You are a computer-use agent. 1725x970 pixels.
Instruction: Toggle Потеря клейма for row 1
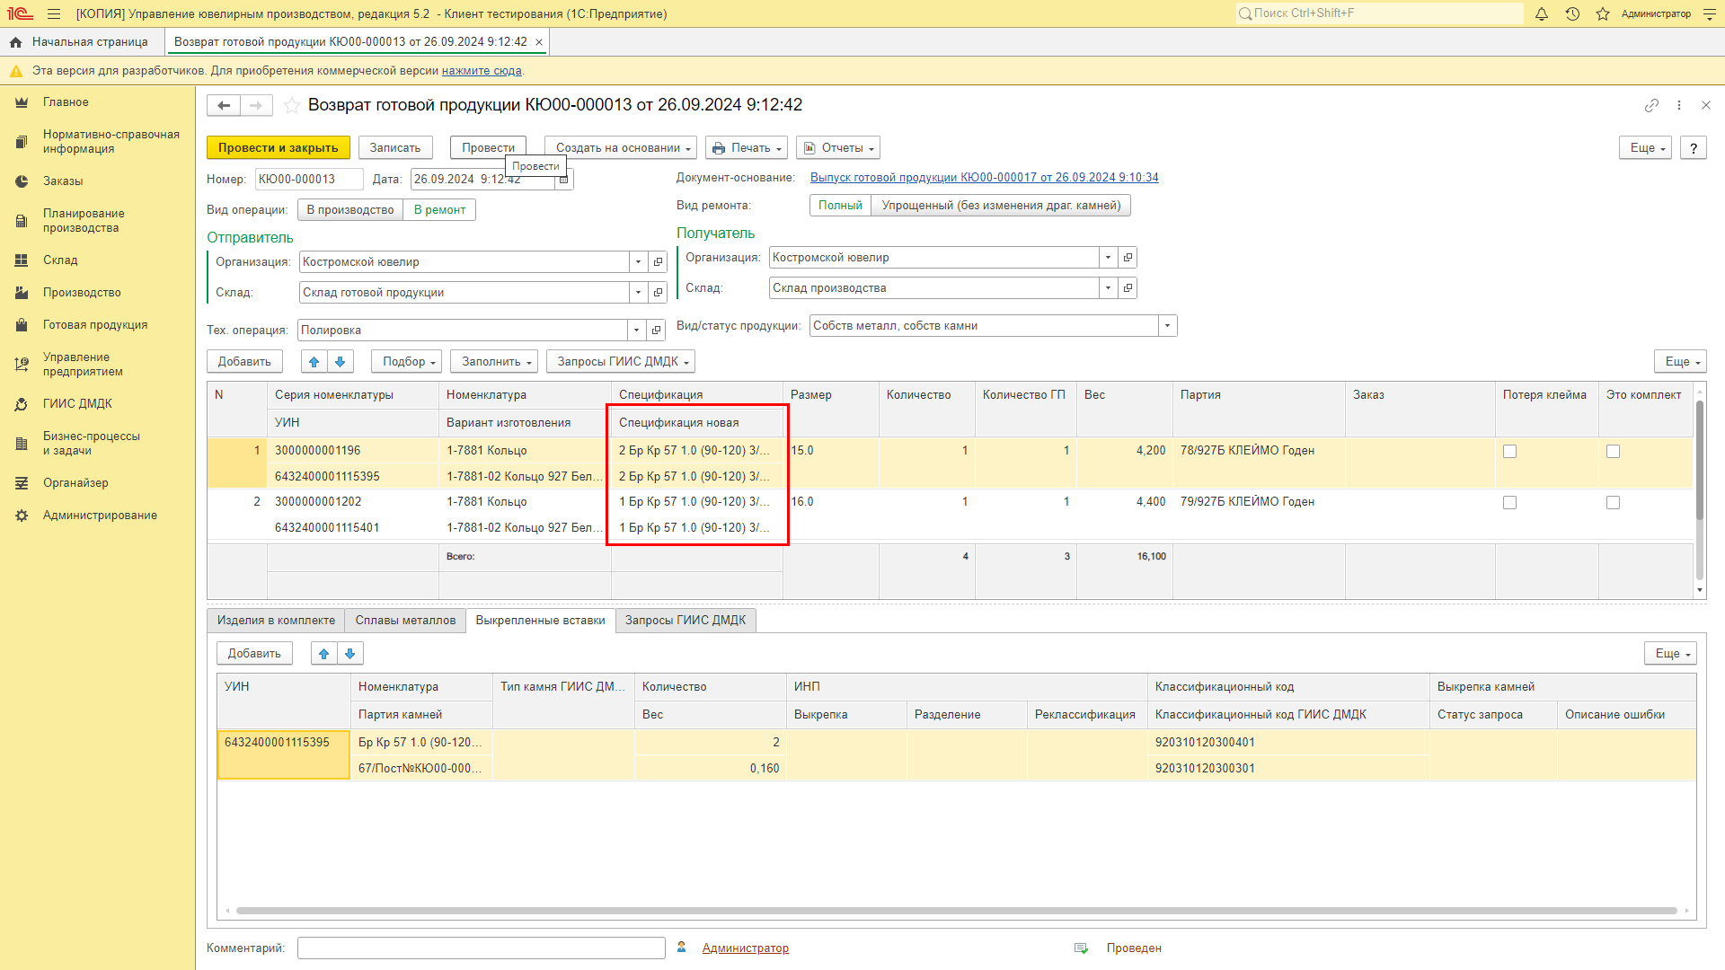pyautogui.click(x=1510, y=452)
